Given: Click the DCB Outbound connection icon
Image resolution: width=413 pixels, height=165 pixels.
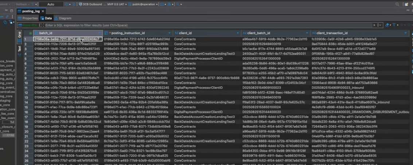Looking at the screenshot, I should (80, 4).
